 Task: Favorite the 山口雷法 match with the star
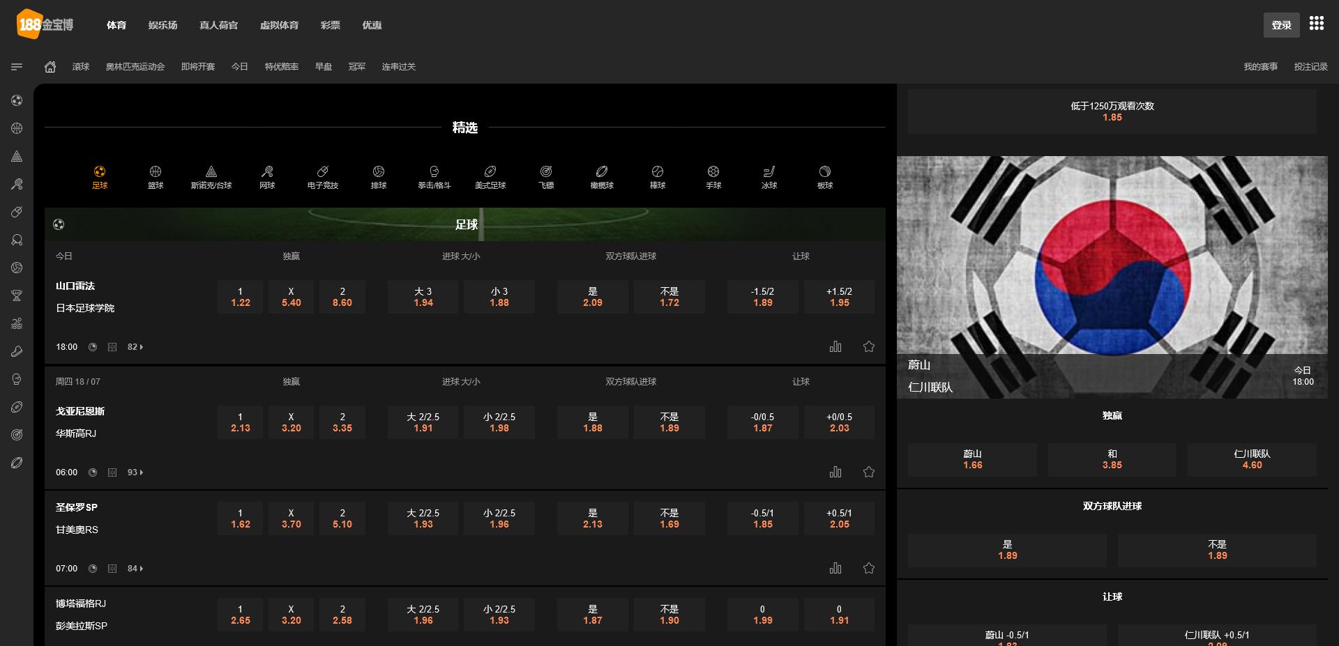click(869, 346)
